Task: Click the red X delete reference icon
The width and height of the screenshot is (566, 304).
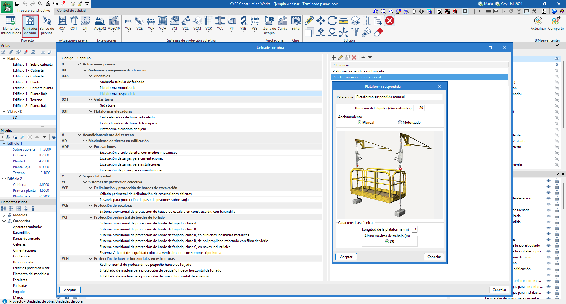Action: (x=354, y=57)
